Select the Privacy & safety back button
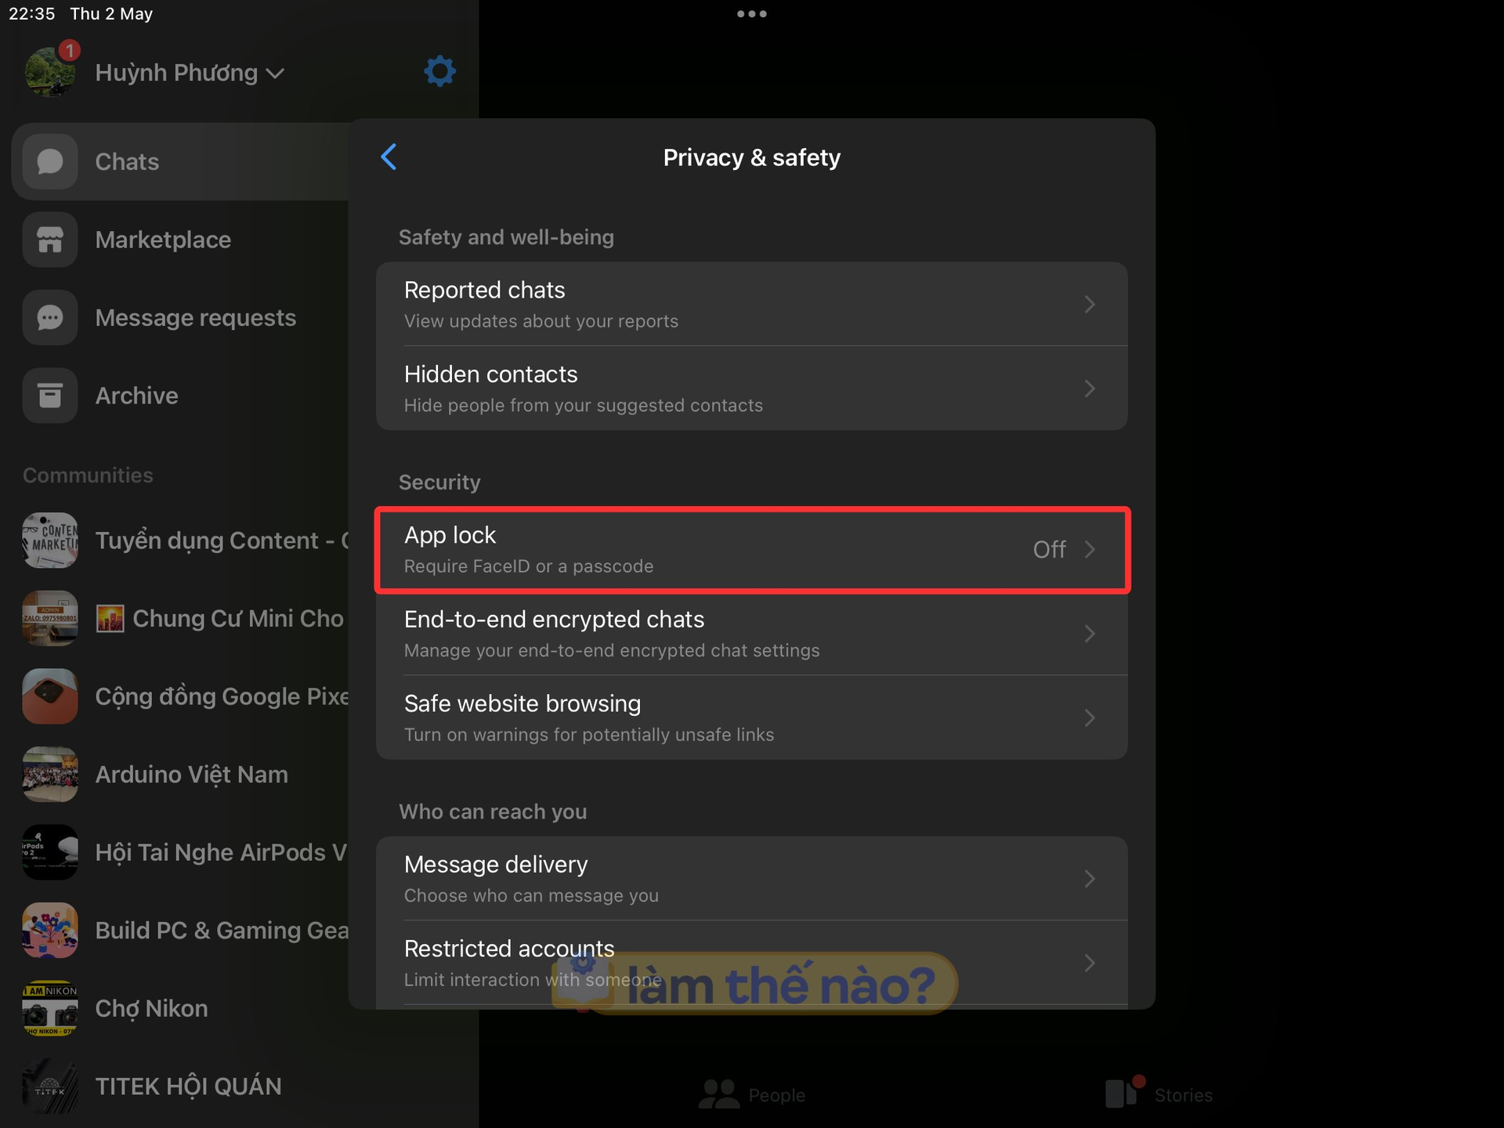The height and width of the screenshot is (1128, 1504). coord(387,157)
